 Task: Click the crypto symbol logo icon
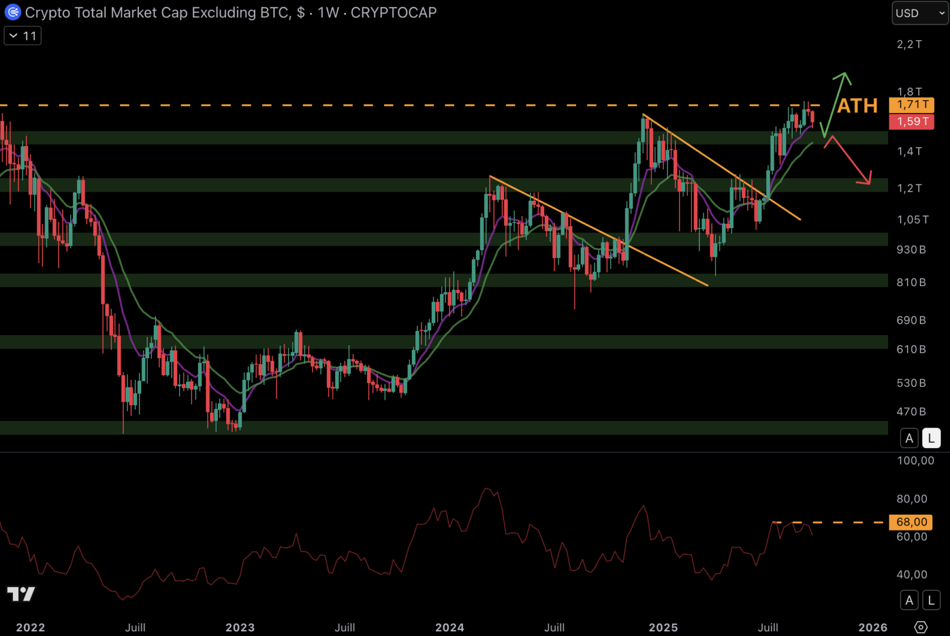click(12, 12)
